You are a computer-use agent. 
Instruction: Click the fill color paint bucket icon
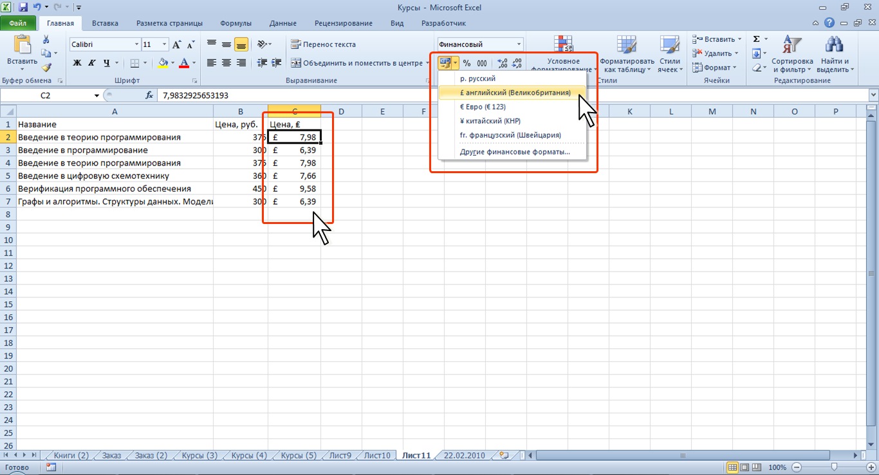(x=163, y=63)
